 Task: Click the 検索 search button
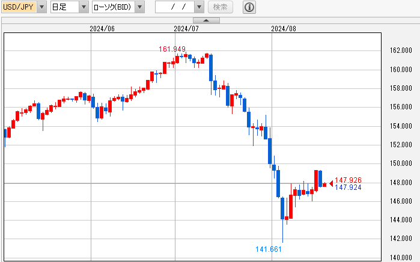coord(220,7)
